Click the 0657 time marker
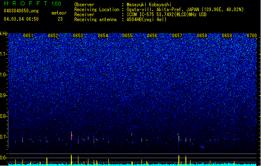This screenshot has height=166, width=261. [177, 36]
